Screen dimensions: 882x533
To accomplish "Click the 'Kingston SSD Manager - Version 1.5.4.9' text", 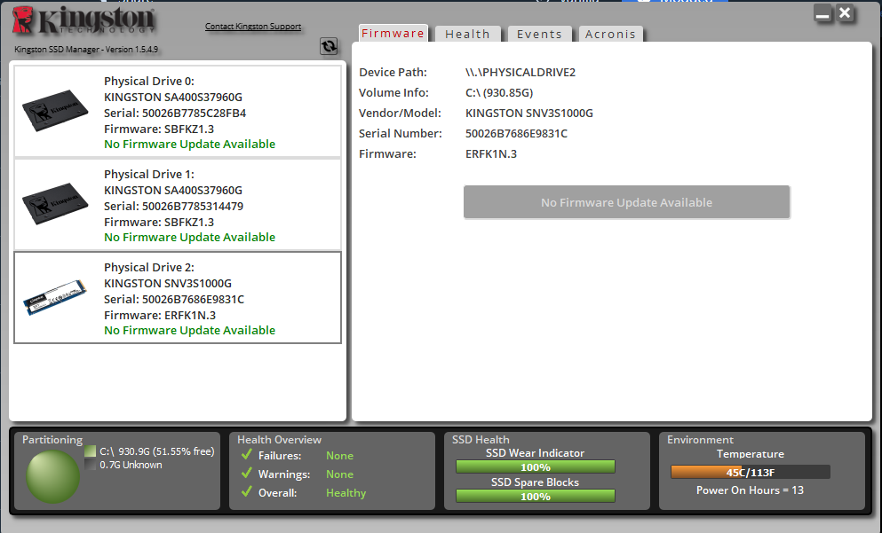I will [86, 50].
